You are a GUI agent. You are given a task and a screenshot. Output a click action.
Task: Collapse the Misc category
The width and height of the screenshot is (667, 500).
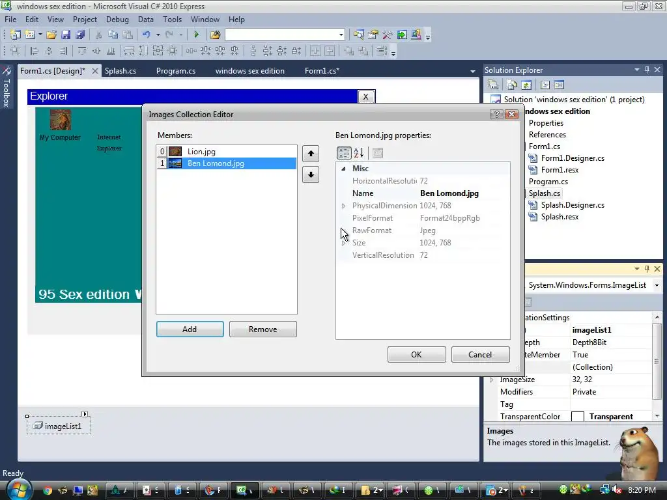(343, 169)
